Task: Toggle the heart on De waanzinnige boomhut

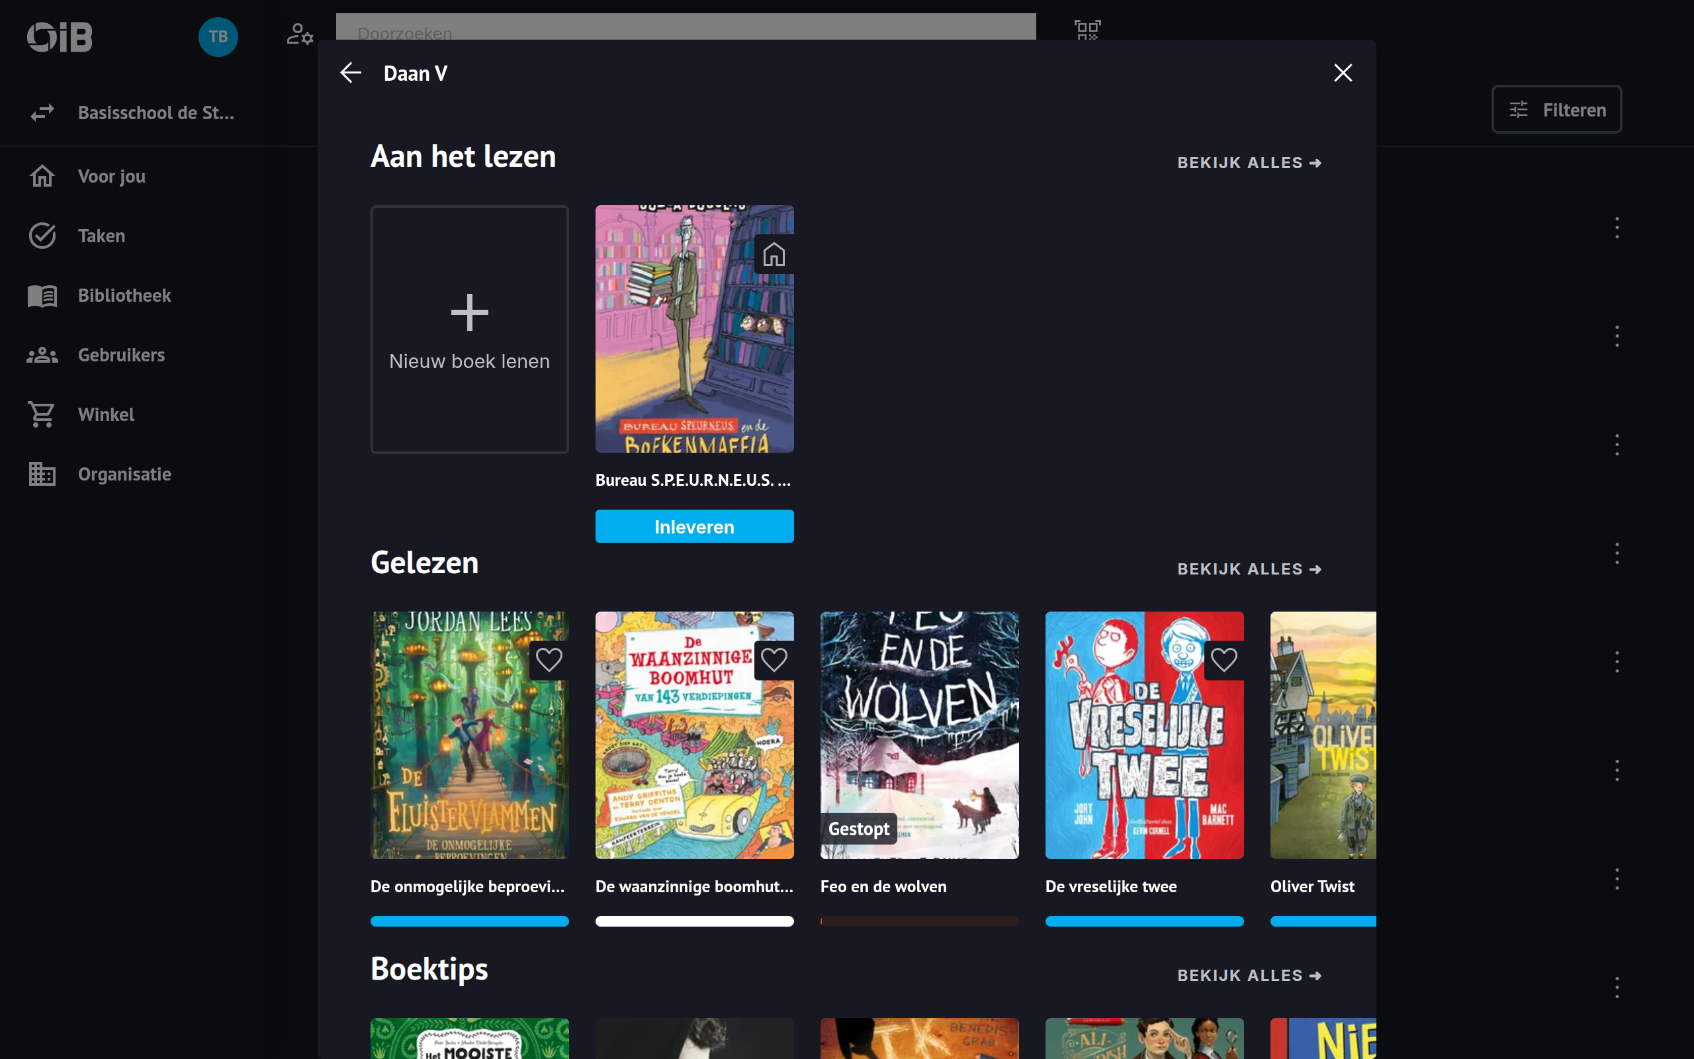Action: tap(774, 660)
